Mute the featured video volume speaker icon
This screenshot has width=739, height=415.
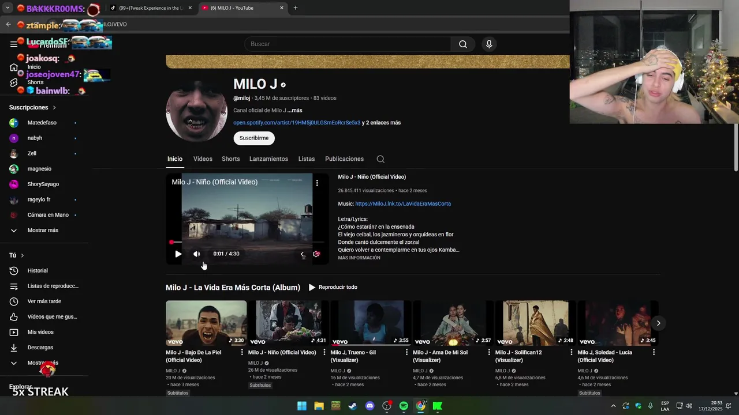pos(197,254)
